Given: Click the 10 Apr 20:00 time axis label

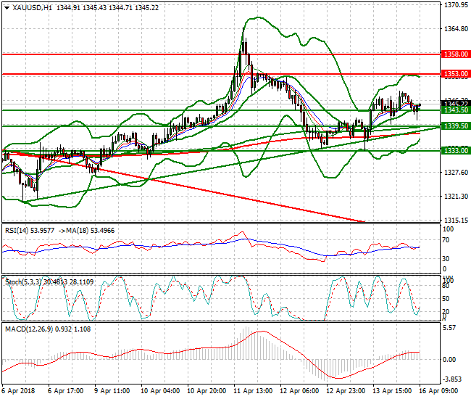Looking at the screenshot, I should tap(207, 391).
